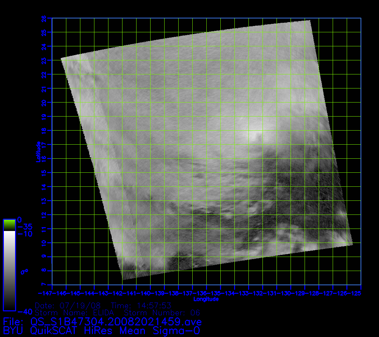Click the 'Longitude' axis label
379x337 pixels.
pos(206,299)
